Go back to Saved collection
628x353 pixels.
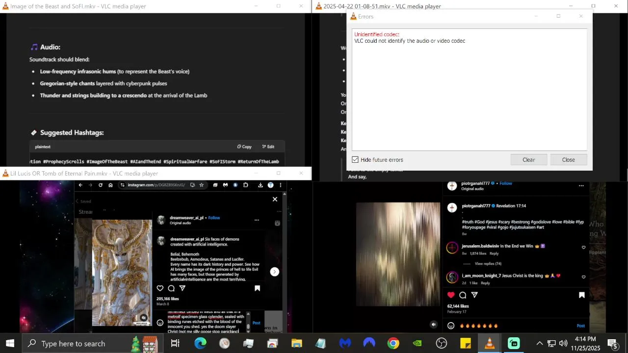(x=83, y=201)
